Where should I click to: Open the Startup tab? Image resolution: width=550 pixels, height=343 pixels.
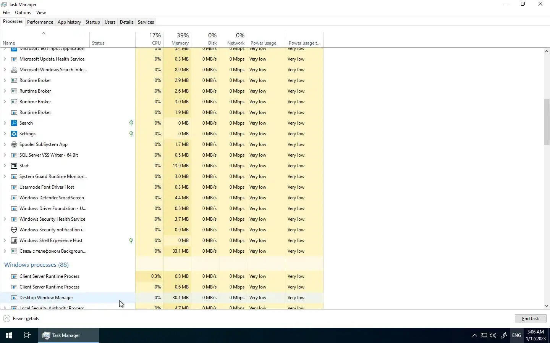coord(93,22)
